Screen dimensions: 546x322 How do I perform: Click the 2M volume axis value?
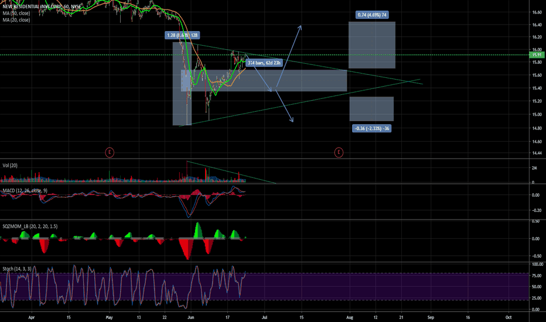[534, 168]
